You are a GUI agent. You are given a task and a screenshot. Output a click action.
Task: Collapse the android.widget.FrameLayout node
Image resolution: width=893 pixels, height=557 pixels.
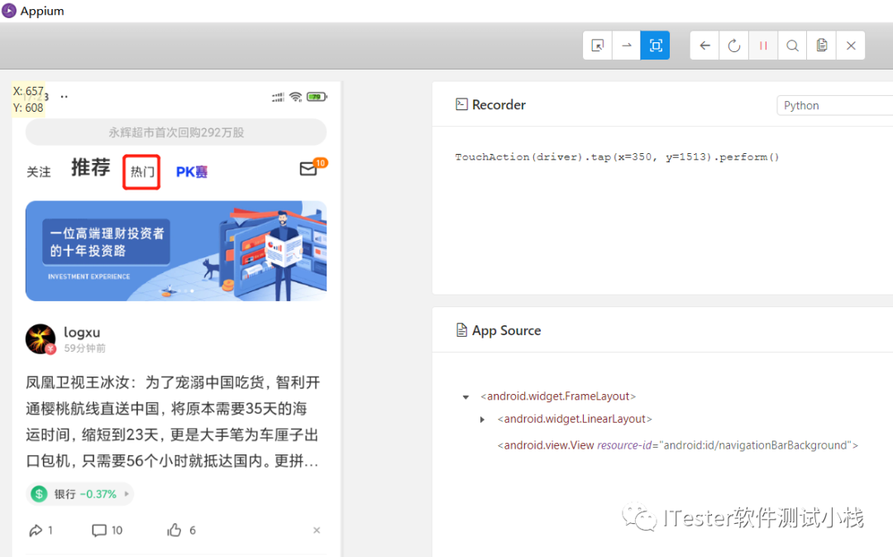[466, 396]
